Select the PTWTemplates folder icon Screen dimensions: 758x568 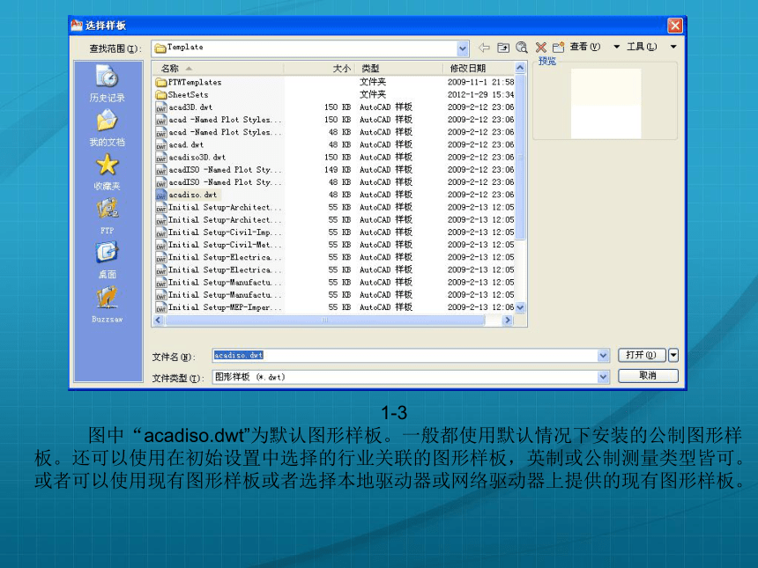161,82
